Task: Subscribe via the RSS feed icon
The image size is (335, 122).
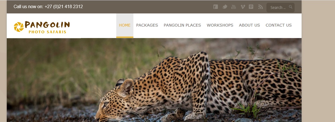Action: [x=260, y=7]
